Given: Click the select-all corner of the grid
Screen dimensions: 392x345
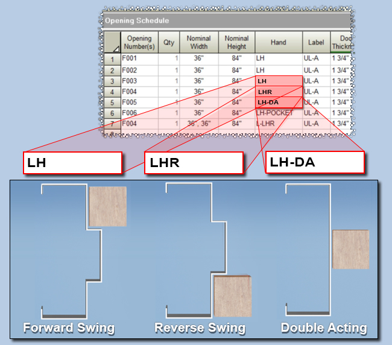Looking at the screenshot, I should pyautogui.click(x=111, y=42).
